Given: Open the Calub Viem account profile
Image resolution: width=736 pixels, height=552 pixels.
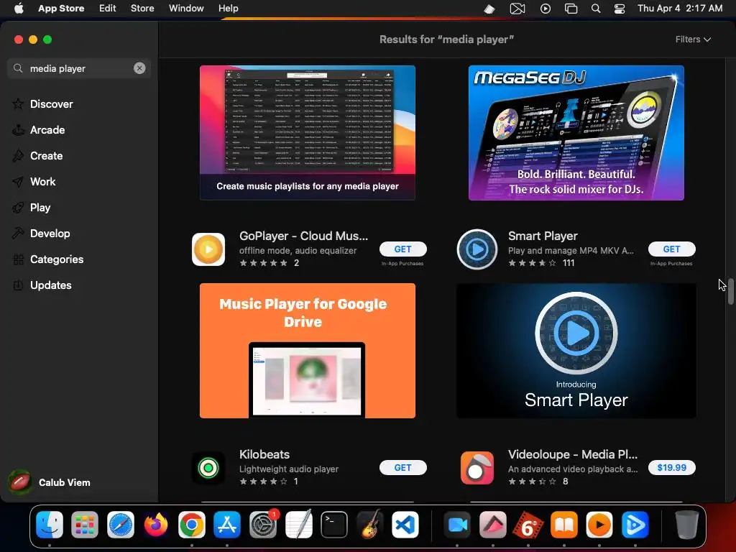Looking at the screenshot, I should [50, 482].
